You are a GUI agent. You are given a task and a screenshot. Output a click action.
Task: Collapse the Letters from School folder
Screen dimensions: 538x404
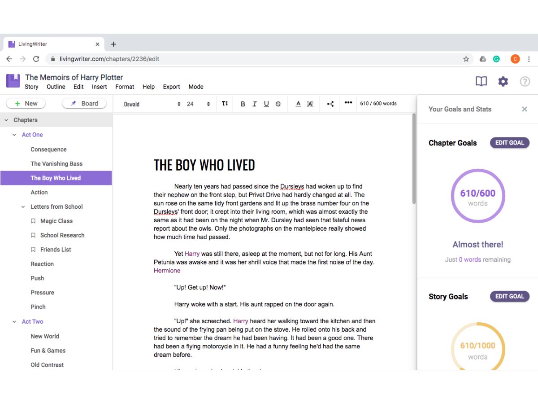click(23, 207)
